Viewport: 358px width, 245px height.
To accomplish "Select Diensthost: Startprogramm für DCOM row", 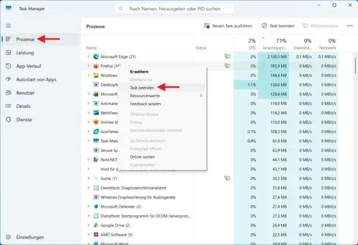I will 209,216.
